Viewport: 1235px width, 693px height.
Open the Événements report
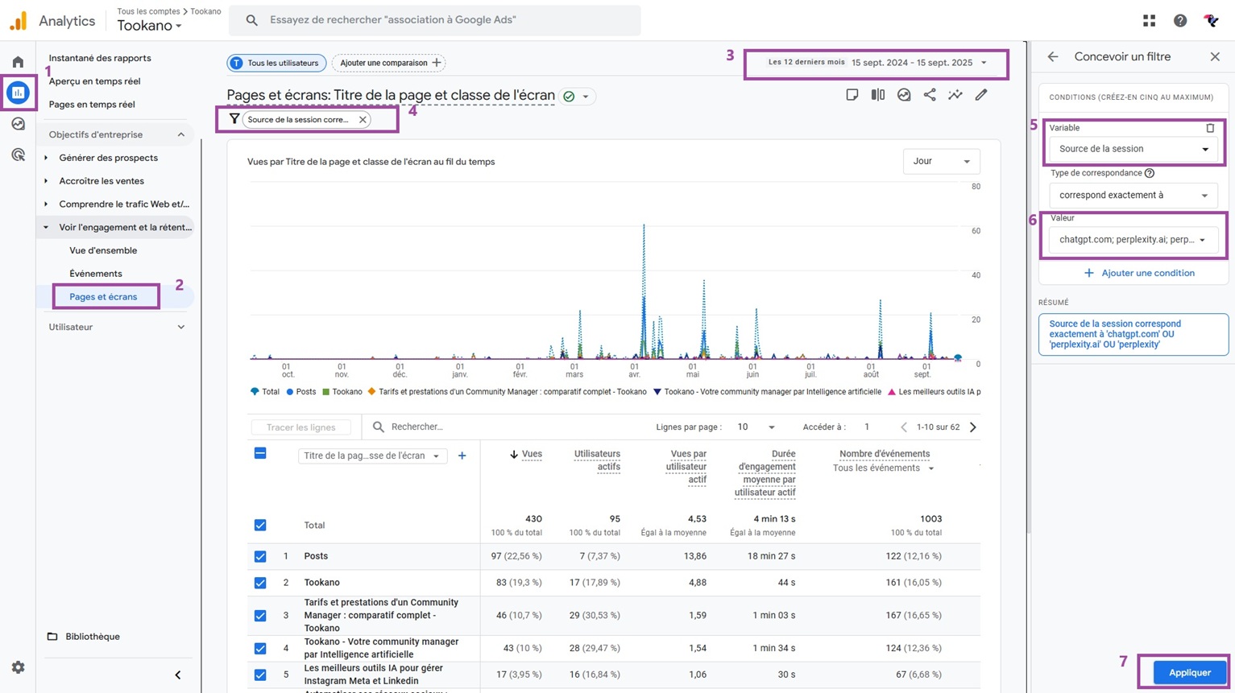click(96, 274)
